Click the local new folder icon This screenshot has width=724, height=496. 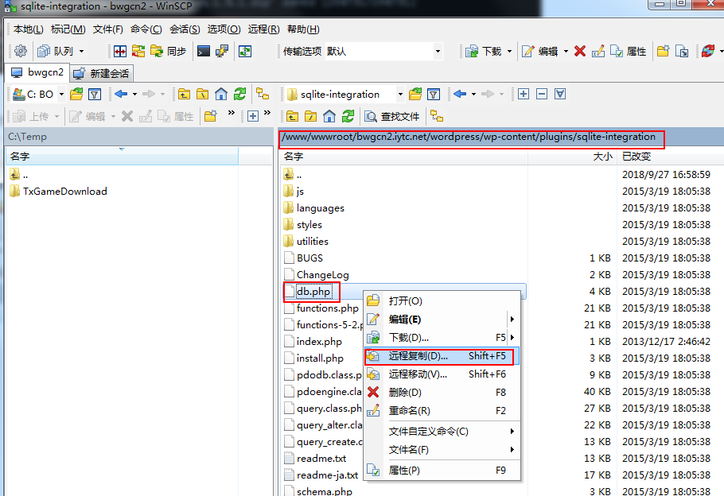point(211,116)
